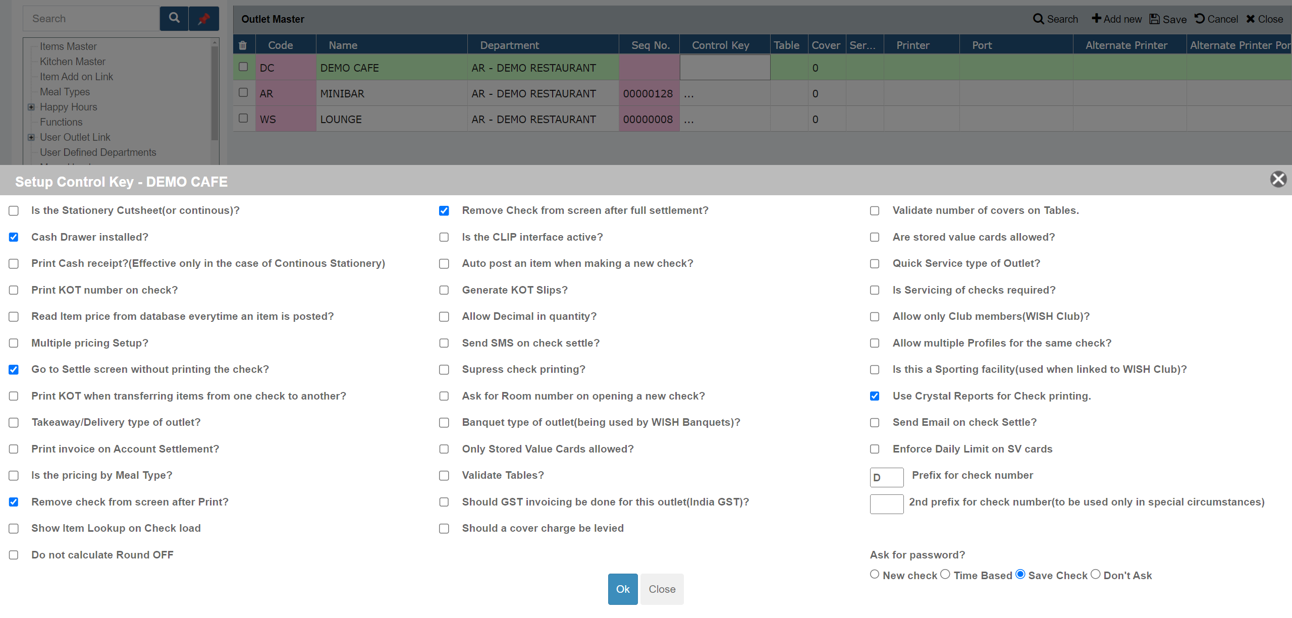Click the trash delete icon in grid header

[x=243, y=45]
